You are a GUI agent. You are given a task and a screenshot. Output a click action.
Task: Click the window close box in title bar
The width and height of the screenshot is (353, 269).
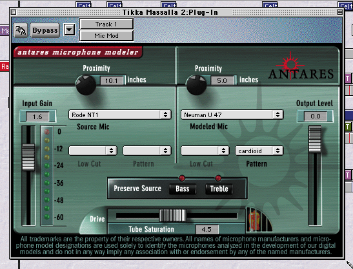14,12
